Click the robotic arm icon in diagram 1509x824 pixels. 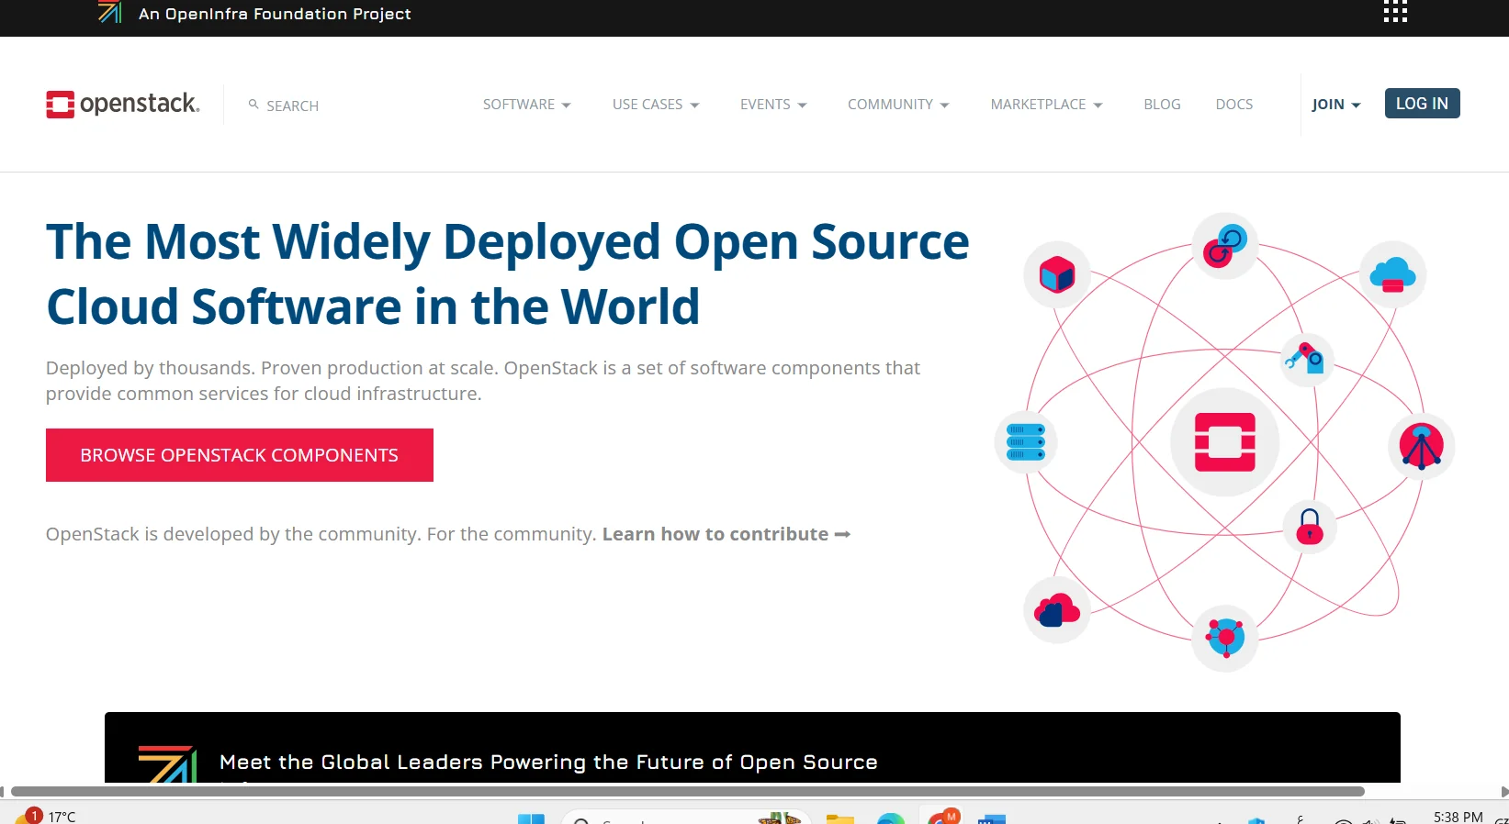(x=1305, y=358)
